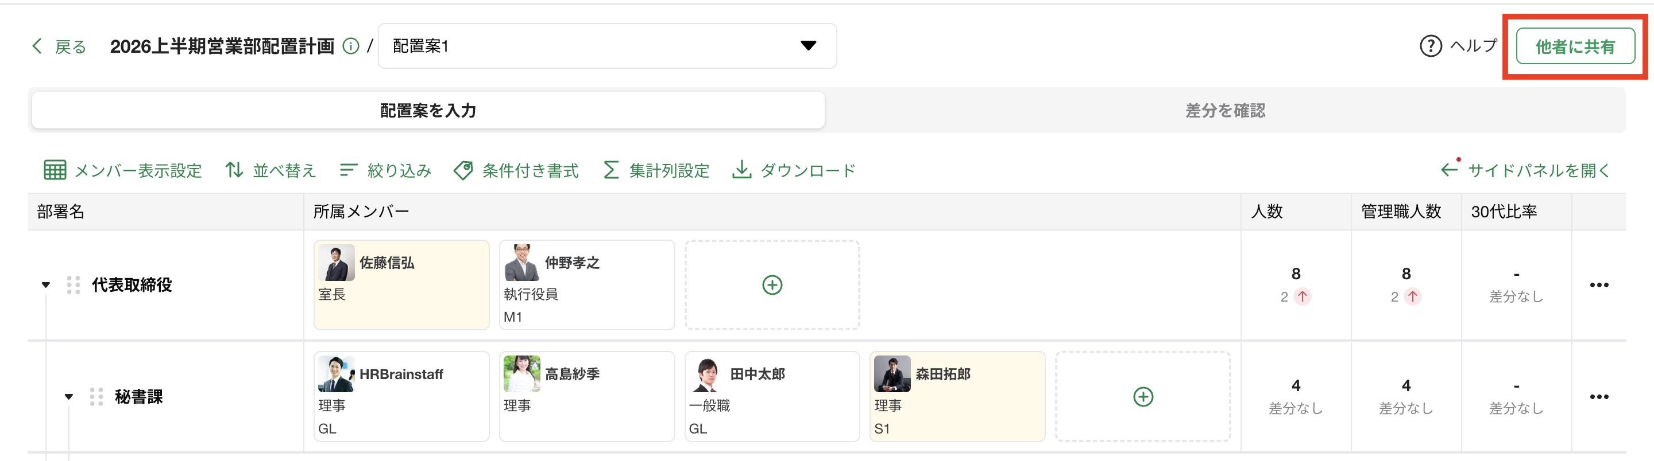Open member display settings (メンバー表示設定)
Screen dimensions: 1654x461
[123, 170]
